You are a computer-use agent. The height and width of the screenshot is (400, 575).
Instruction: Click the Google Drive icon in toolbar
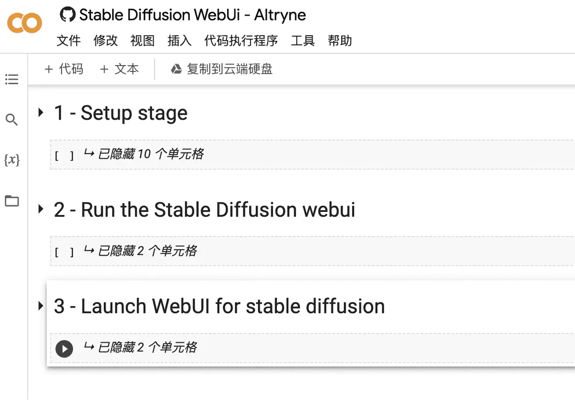(176, 69)
